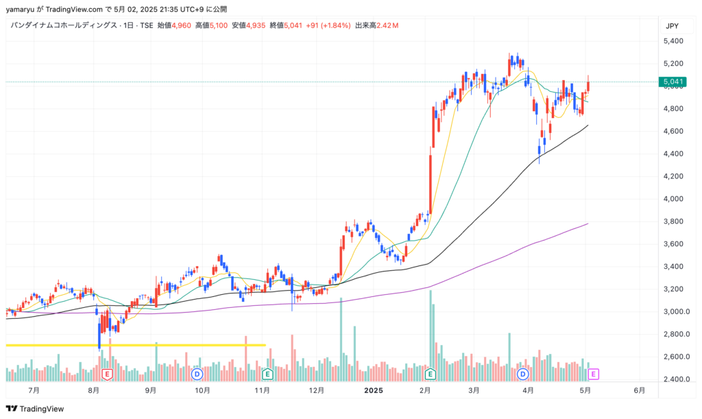Click the 3,000.0 price axis label
This screenshot has height=419, width=702.
(677, 311)
